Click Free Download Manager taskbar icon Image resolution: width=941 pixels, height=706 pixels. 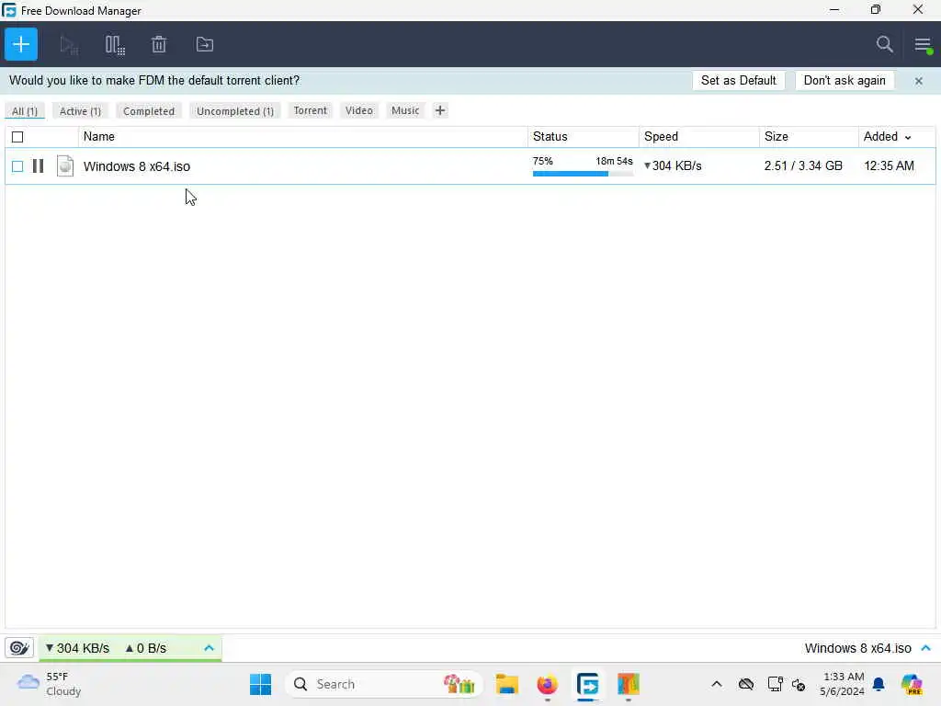tap(587, 684)
